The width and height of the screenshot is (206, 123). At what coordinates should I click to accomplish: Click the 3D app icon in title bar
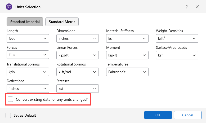(x=9, y=7)
